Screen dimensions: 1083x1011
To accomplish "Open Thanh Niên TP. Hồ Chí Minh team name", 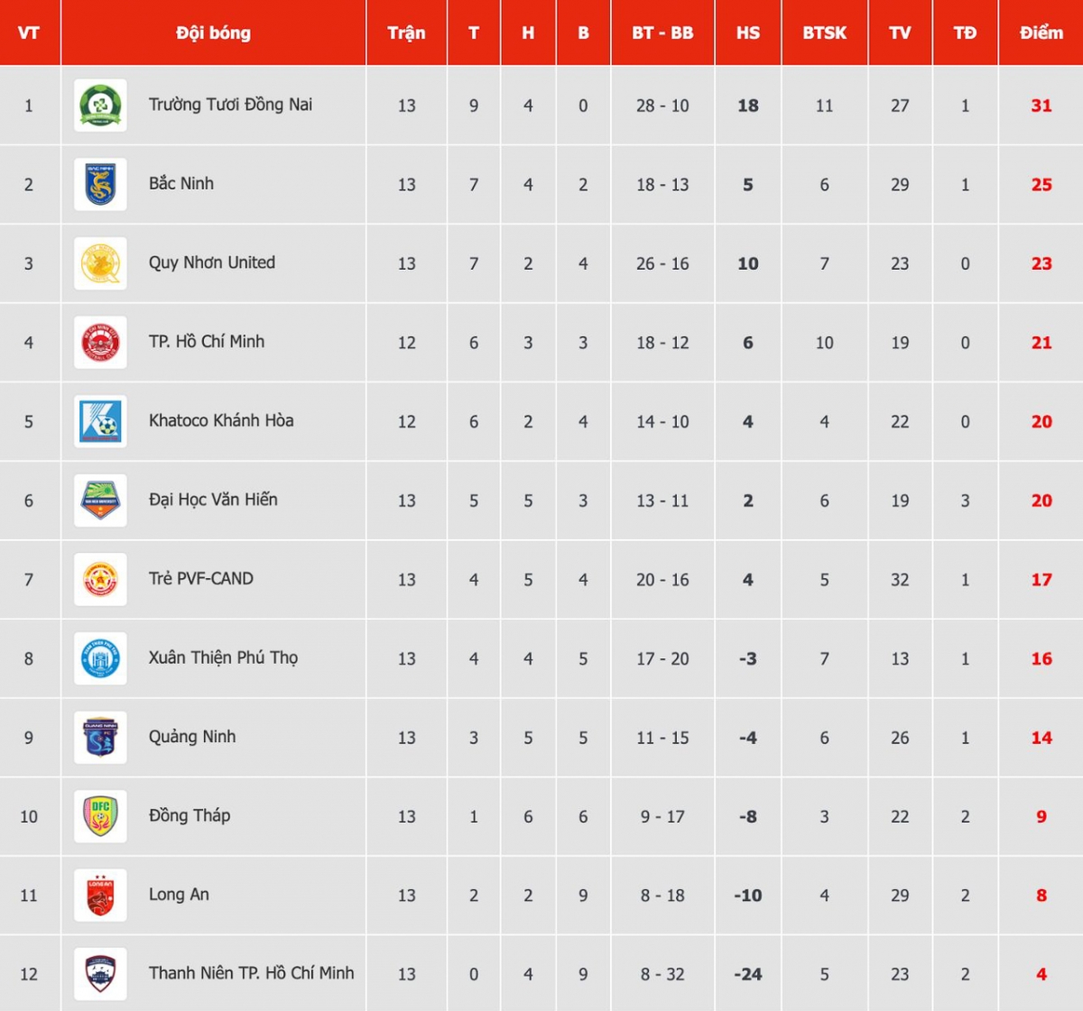I will (251, 973).
